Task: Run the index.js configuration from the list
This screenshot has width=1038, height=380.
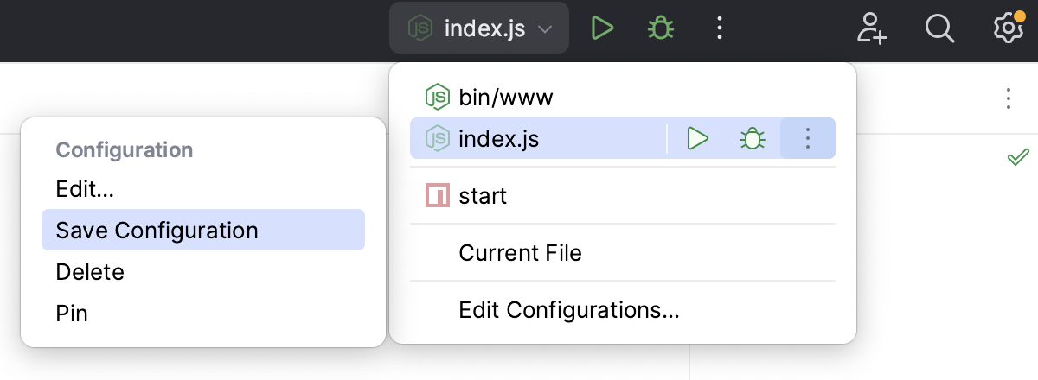Action: click(x=698, y=138)
